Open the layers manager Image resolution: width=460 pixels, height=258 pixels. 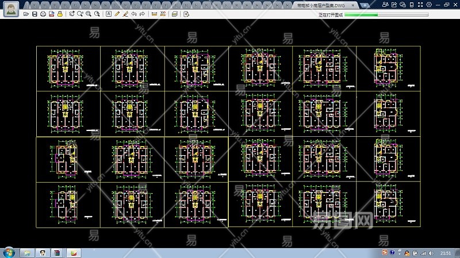(175, 14)
